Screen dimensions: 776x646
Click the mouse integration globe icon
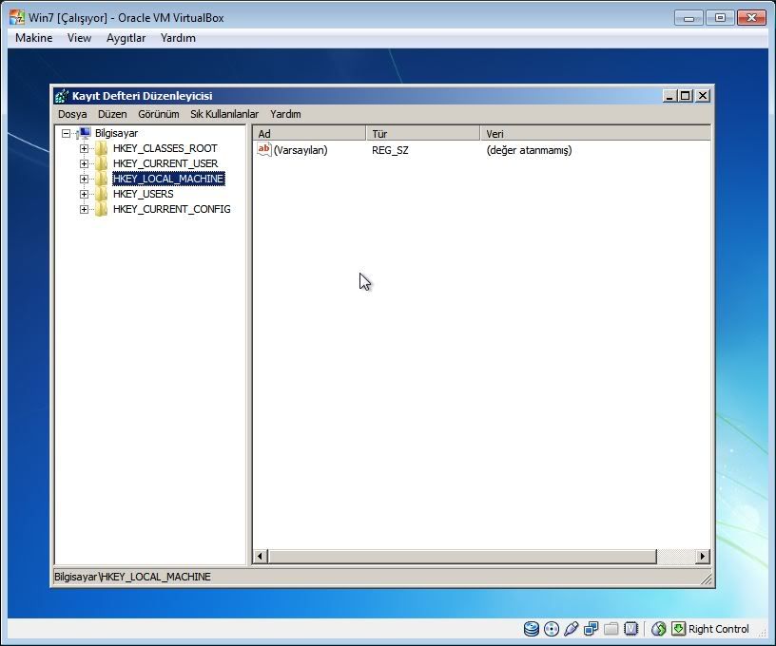pos(658,629)
